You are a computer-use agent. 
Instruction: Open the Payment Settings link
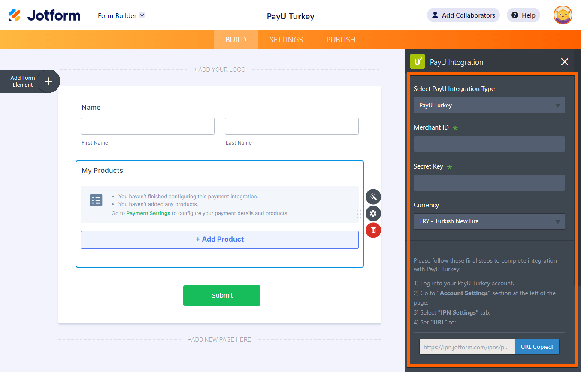click(148, 213)
